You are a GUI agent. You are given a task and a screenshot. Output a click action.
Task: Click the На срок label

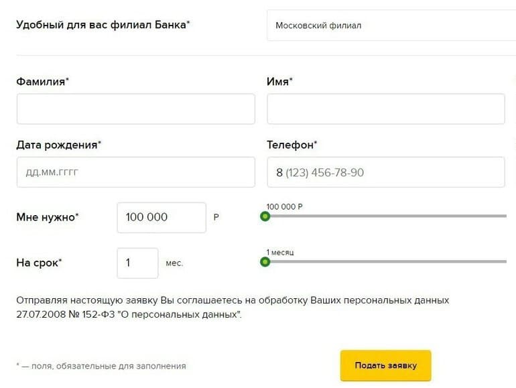(38, 263)
